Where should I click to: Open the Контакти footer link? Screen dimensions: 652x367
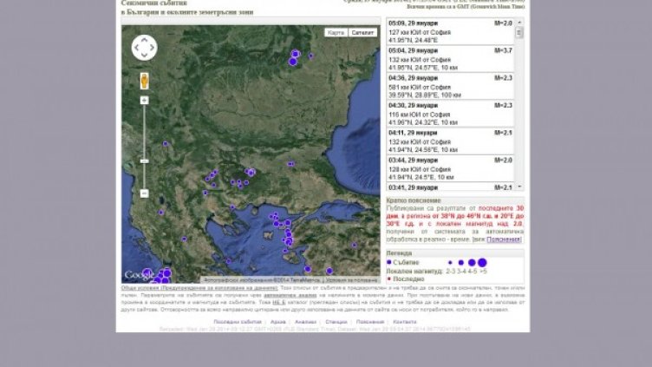click(x=405, y=321)
